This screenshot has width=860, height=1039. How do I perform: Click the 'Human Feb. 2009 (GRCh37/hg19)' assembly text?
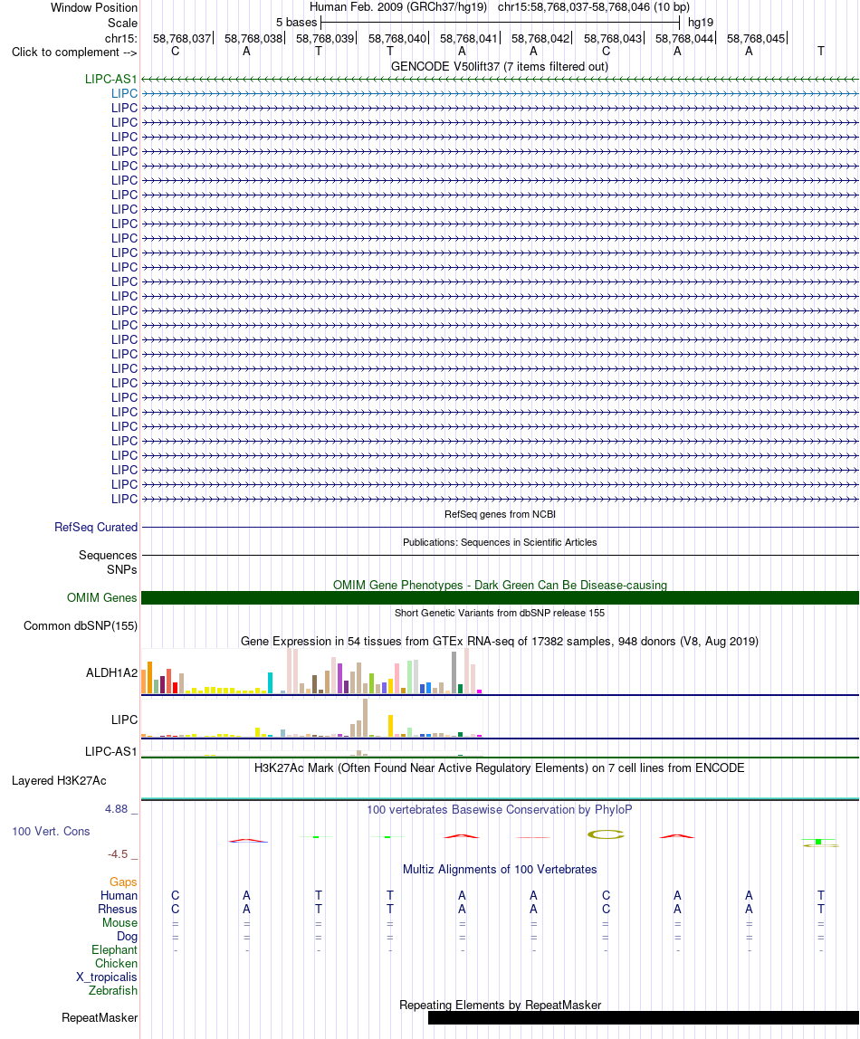398,7
